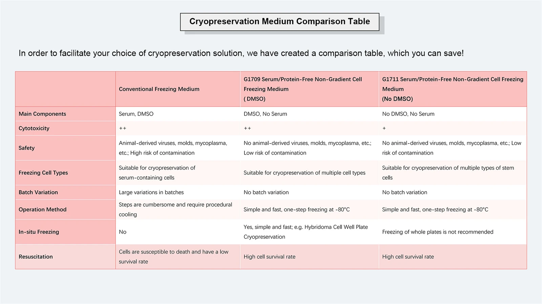
Task: Click the intro sentence about comparison table
Action: (241, 53)
